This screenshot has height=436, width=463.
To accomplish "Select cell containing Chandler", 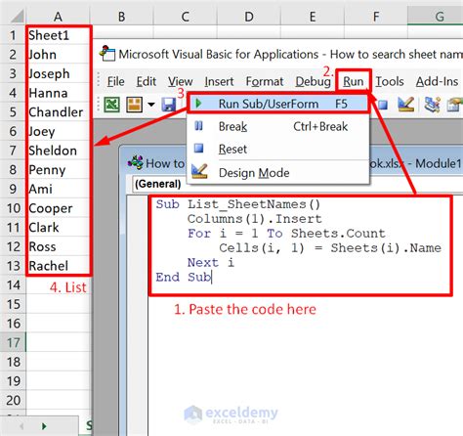I will tap(58, 112).
